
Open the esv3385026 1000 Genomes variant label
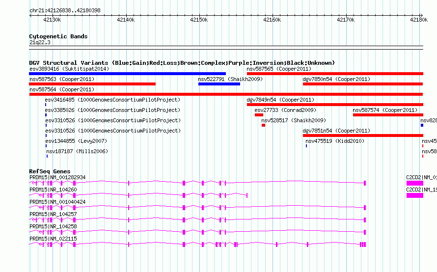(x=112, y=110)
